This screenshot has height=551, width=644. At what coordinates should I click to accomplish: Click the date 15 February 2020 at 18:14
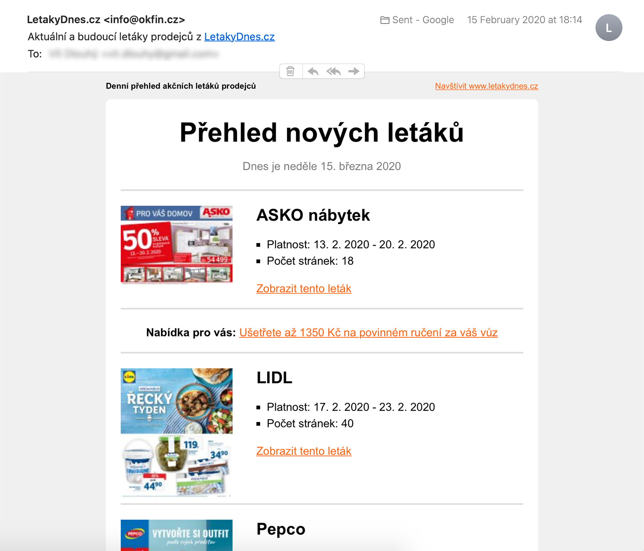click(x=524, y=20)
